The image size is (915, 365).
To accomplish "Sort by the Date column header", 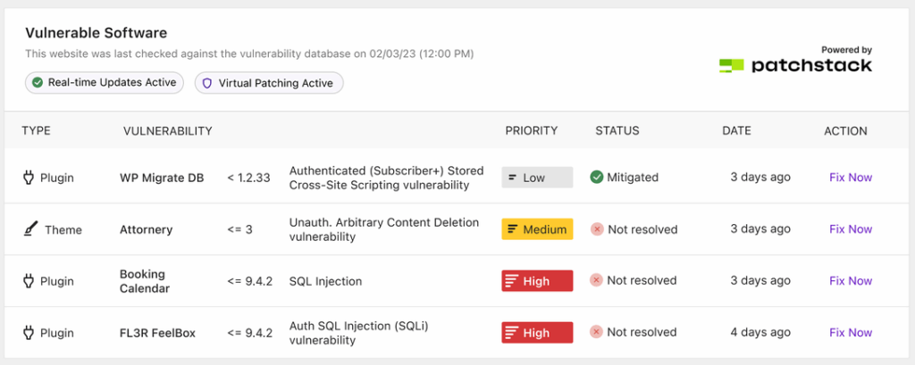I will pos(736,131).
